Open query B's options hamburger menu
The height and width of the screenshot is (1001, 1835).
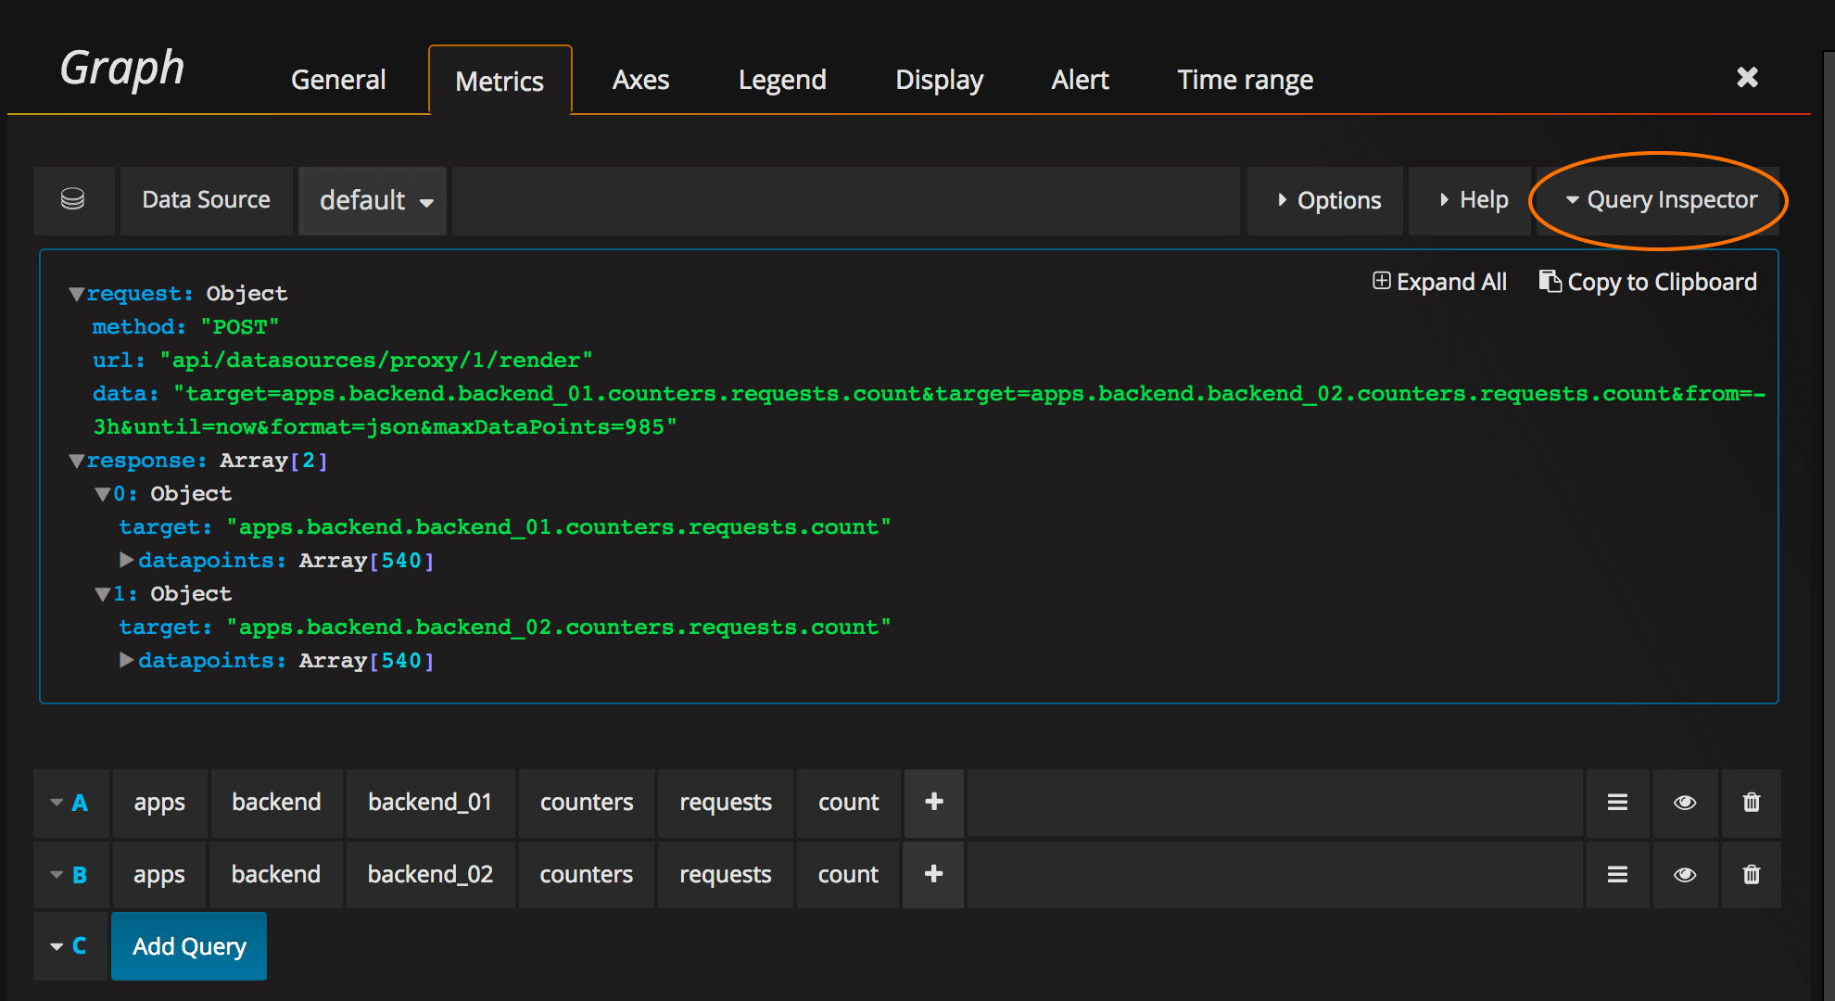coord(1617,874)
